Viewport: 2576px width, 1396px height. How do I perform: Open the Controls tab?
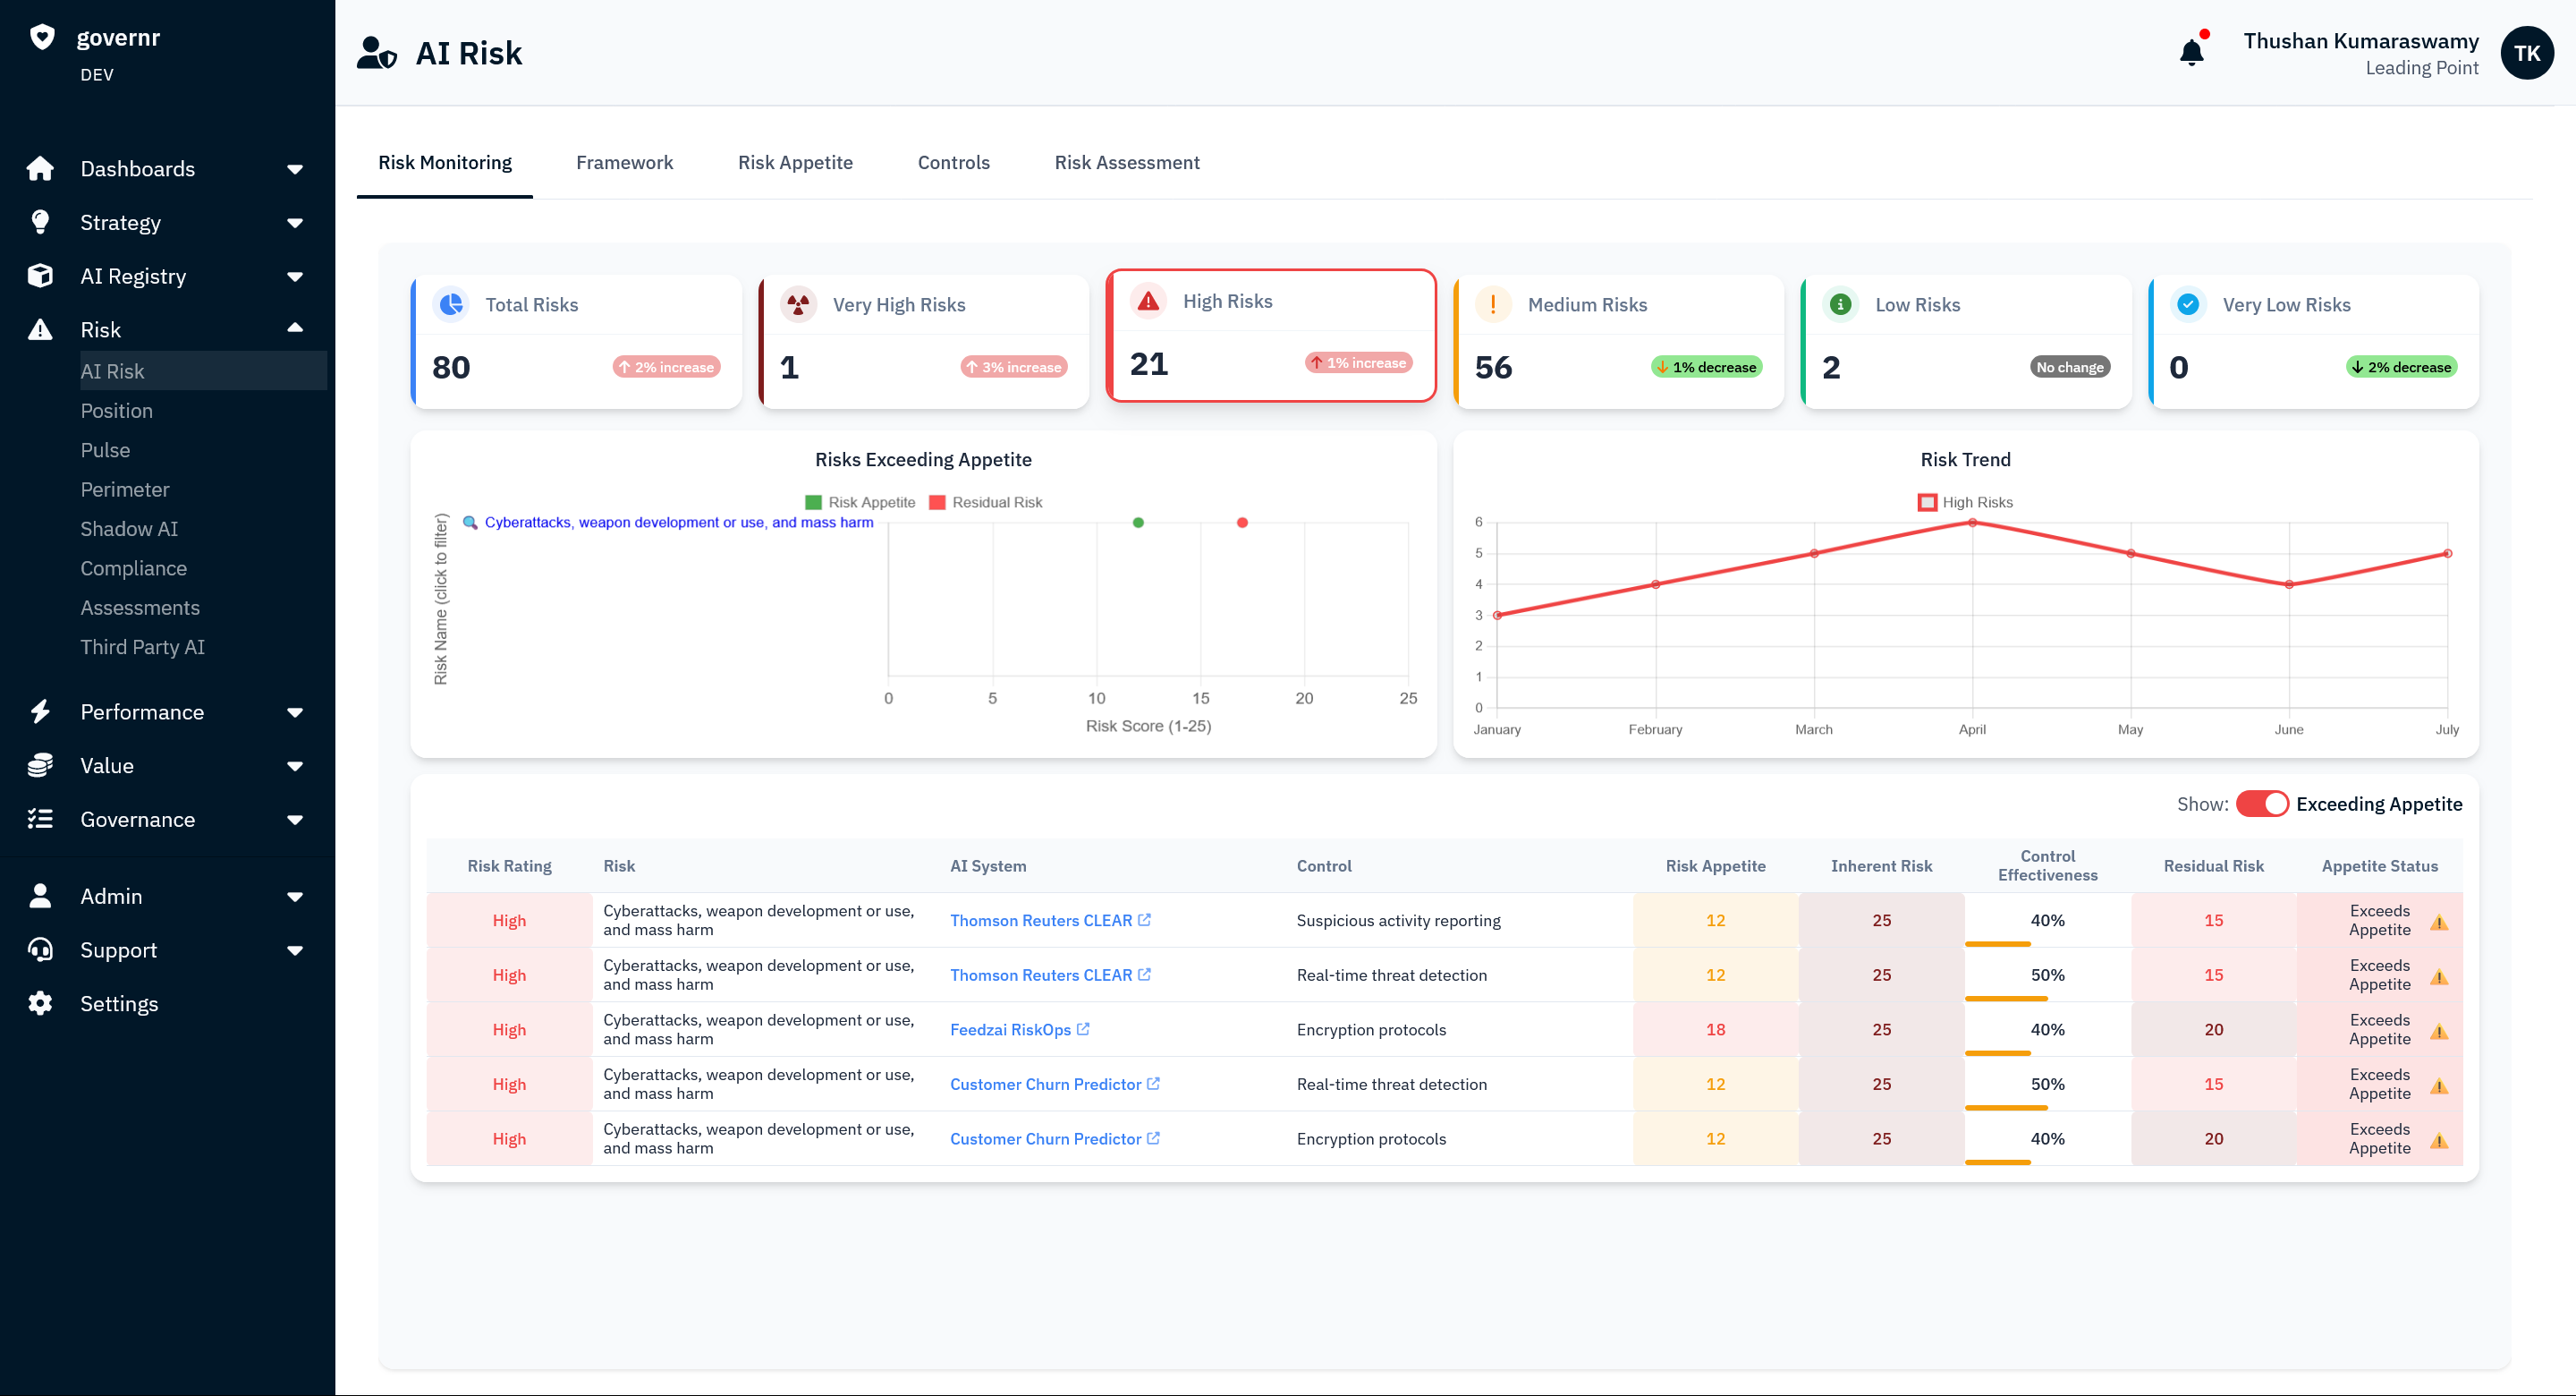point(953,163)
